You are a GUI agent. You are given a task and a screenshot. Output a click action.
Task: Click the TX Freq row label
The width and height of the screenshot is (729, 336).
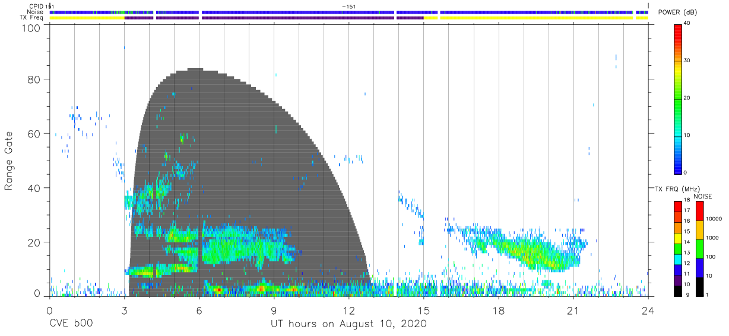pos(33,18)
